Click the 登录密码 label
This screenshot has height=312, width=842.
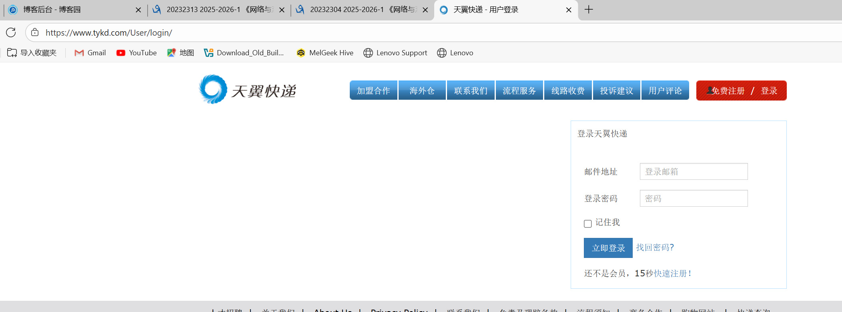point(601,199)
